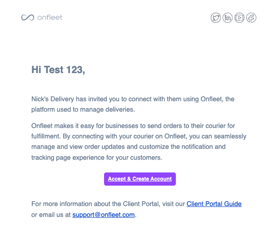
Task: Click the line "tracking page experience for your customers."
Action: [97, 157]
